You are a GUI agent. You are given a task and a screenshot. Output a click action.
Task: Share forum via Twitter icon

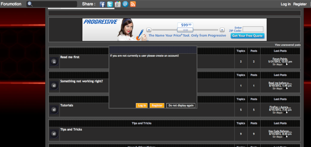tap(110, 4)
